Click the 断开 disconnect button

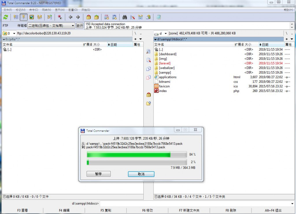[80, 25]
